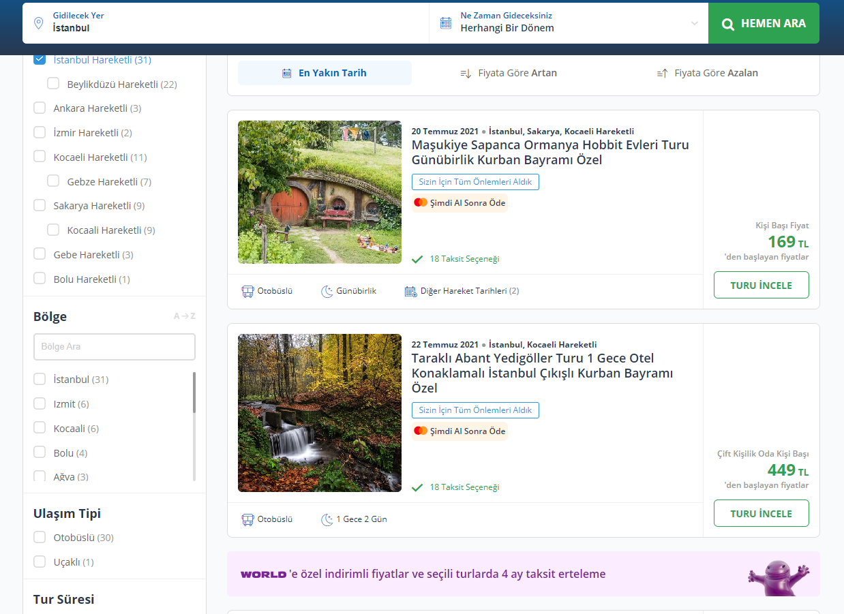
Task: Click the Bölge list scrollbar
Action: 194,393
